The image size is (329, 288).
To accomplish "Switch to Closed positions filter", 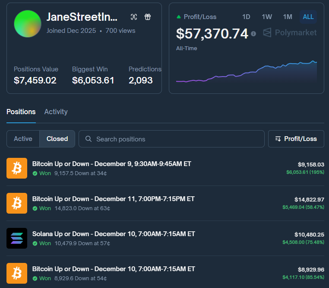I will (x=57, y=139).
